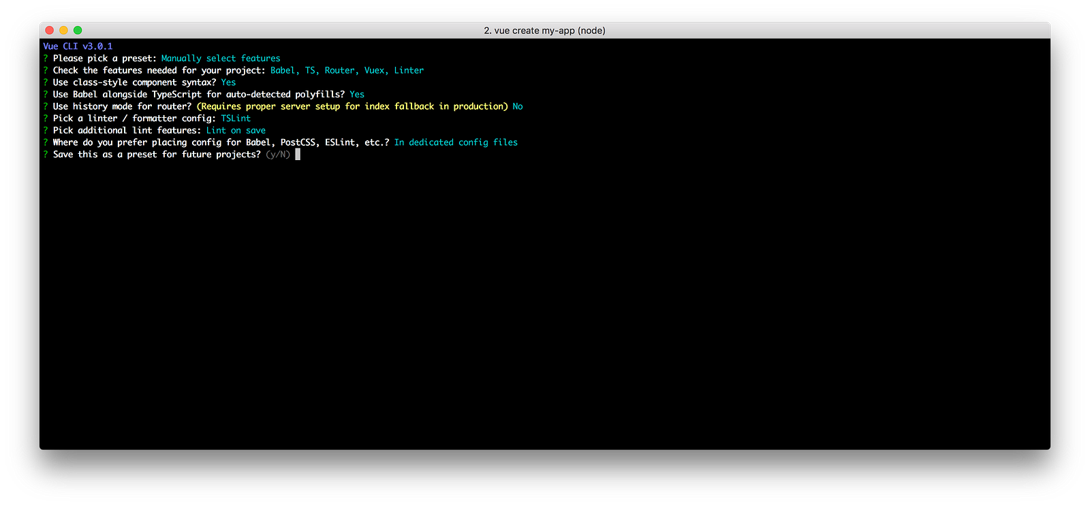Image resolution: width=1090 pixels, height=506 pixels.
Task: Click 'Use Babel alongside TypeScript' prompt line
Action: coord(199,95)
